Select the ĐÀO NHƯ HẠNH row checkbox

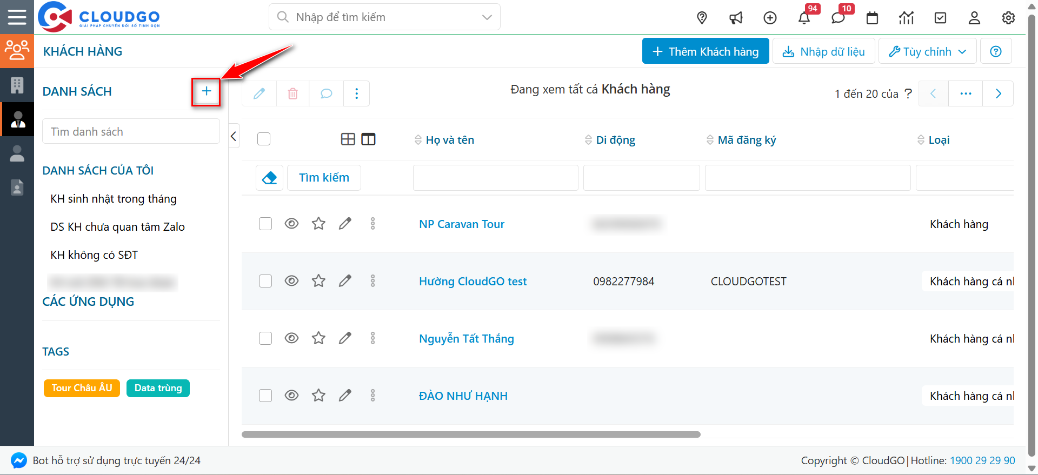click(x=265, y=396)
